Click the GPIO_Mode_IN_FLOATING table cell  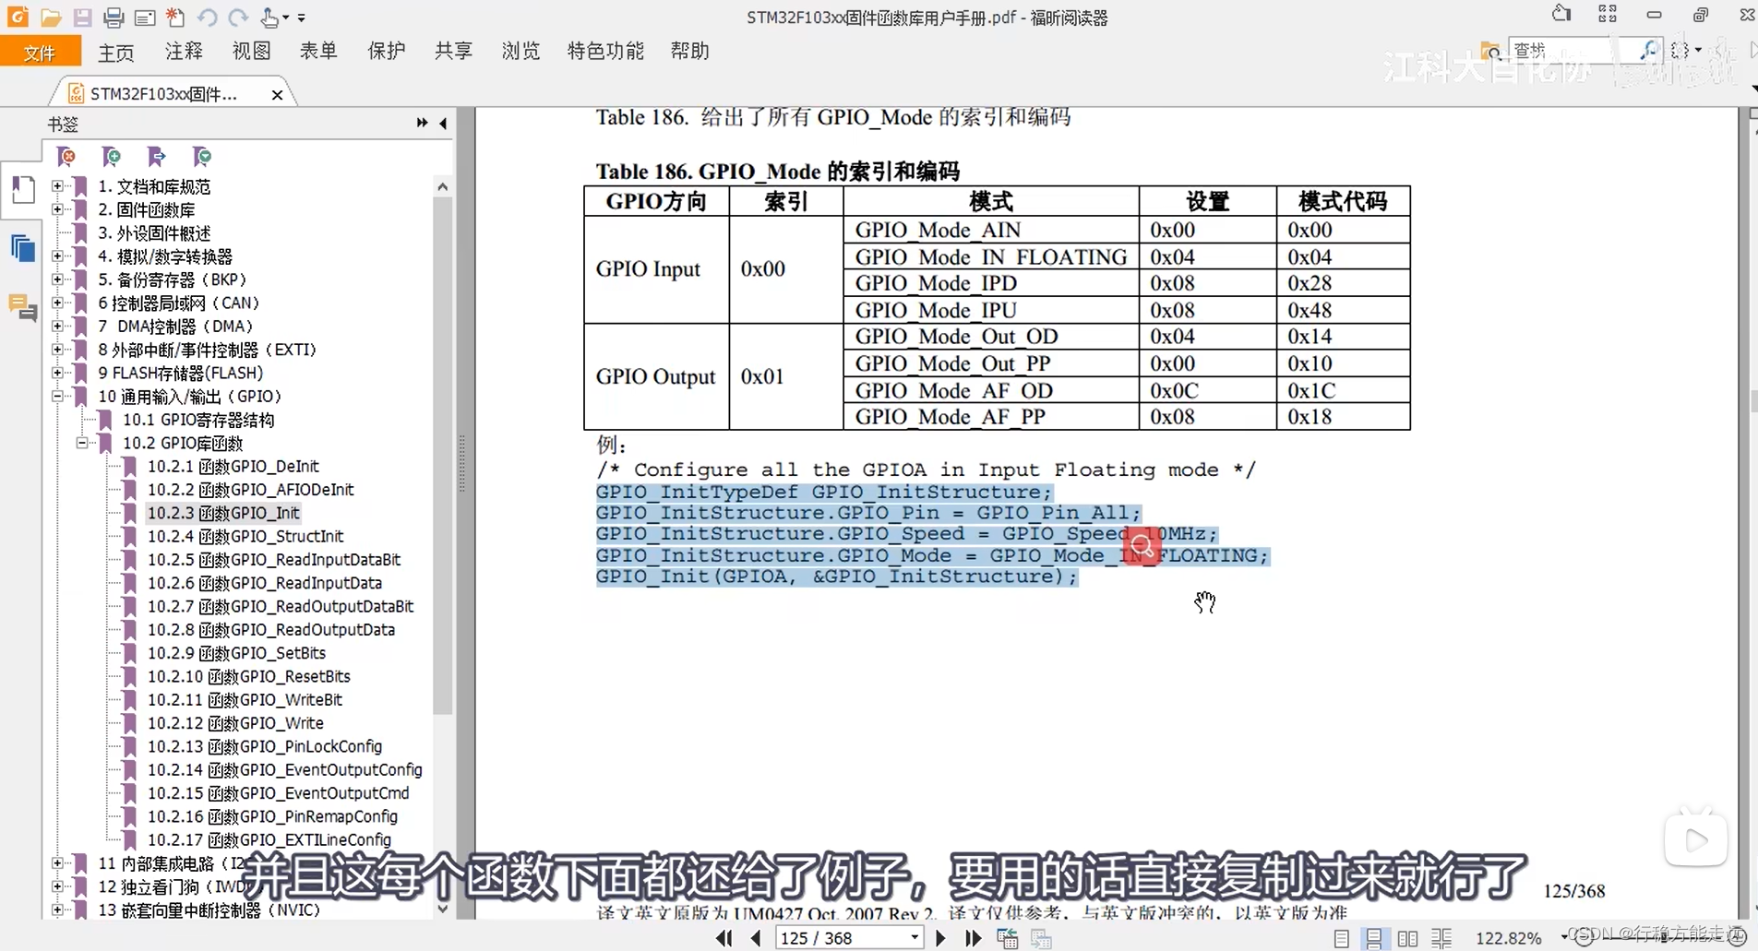coord(991,256)
